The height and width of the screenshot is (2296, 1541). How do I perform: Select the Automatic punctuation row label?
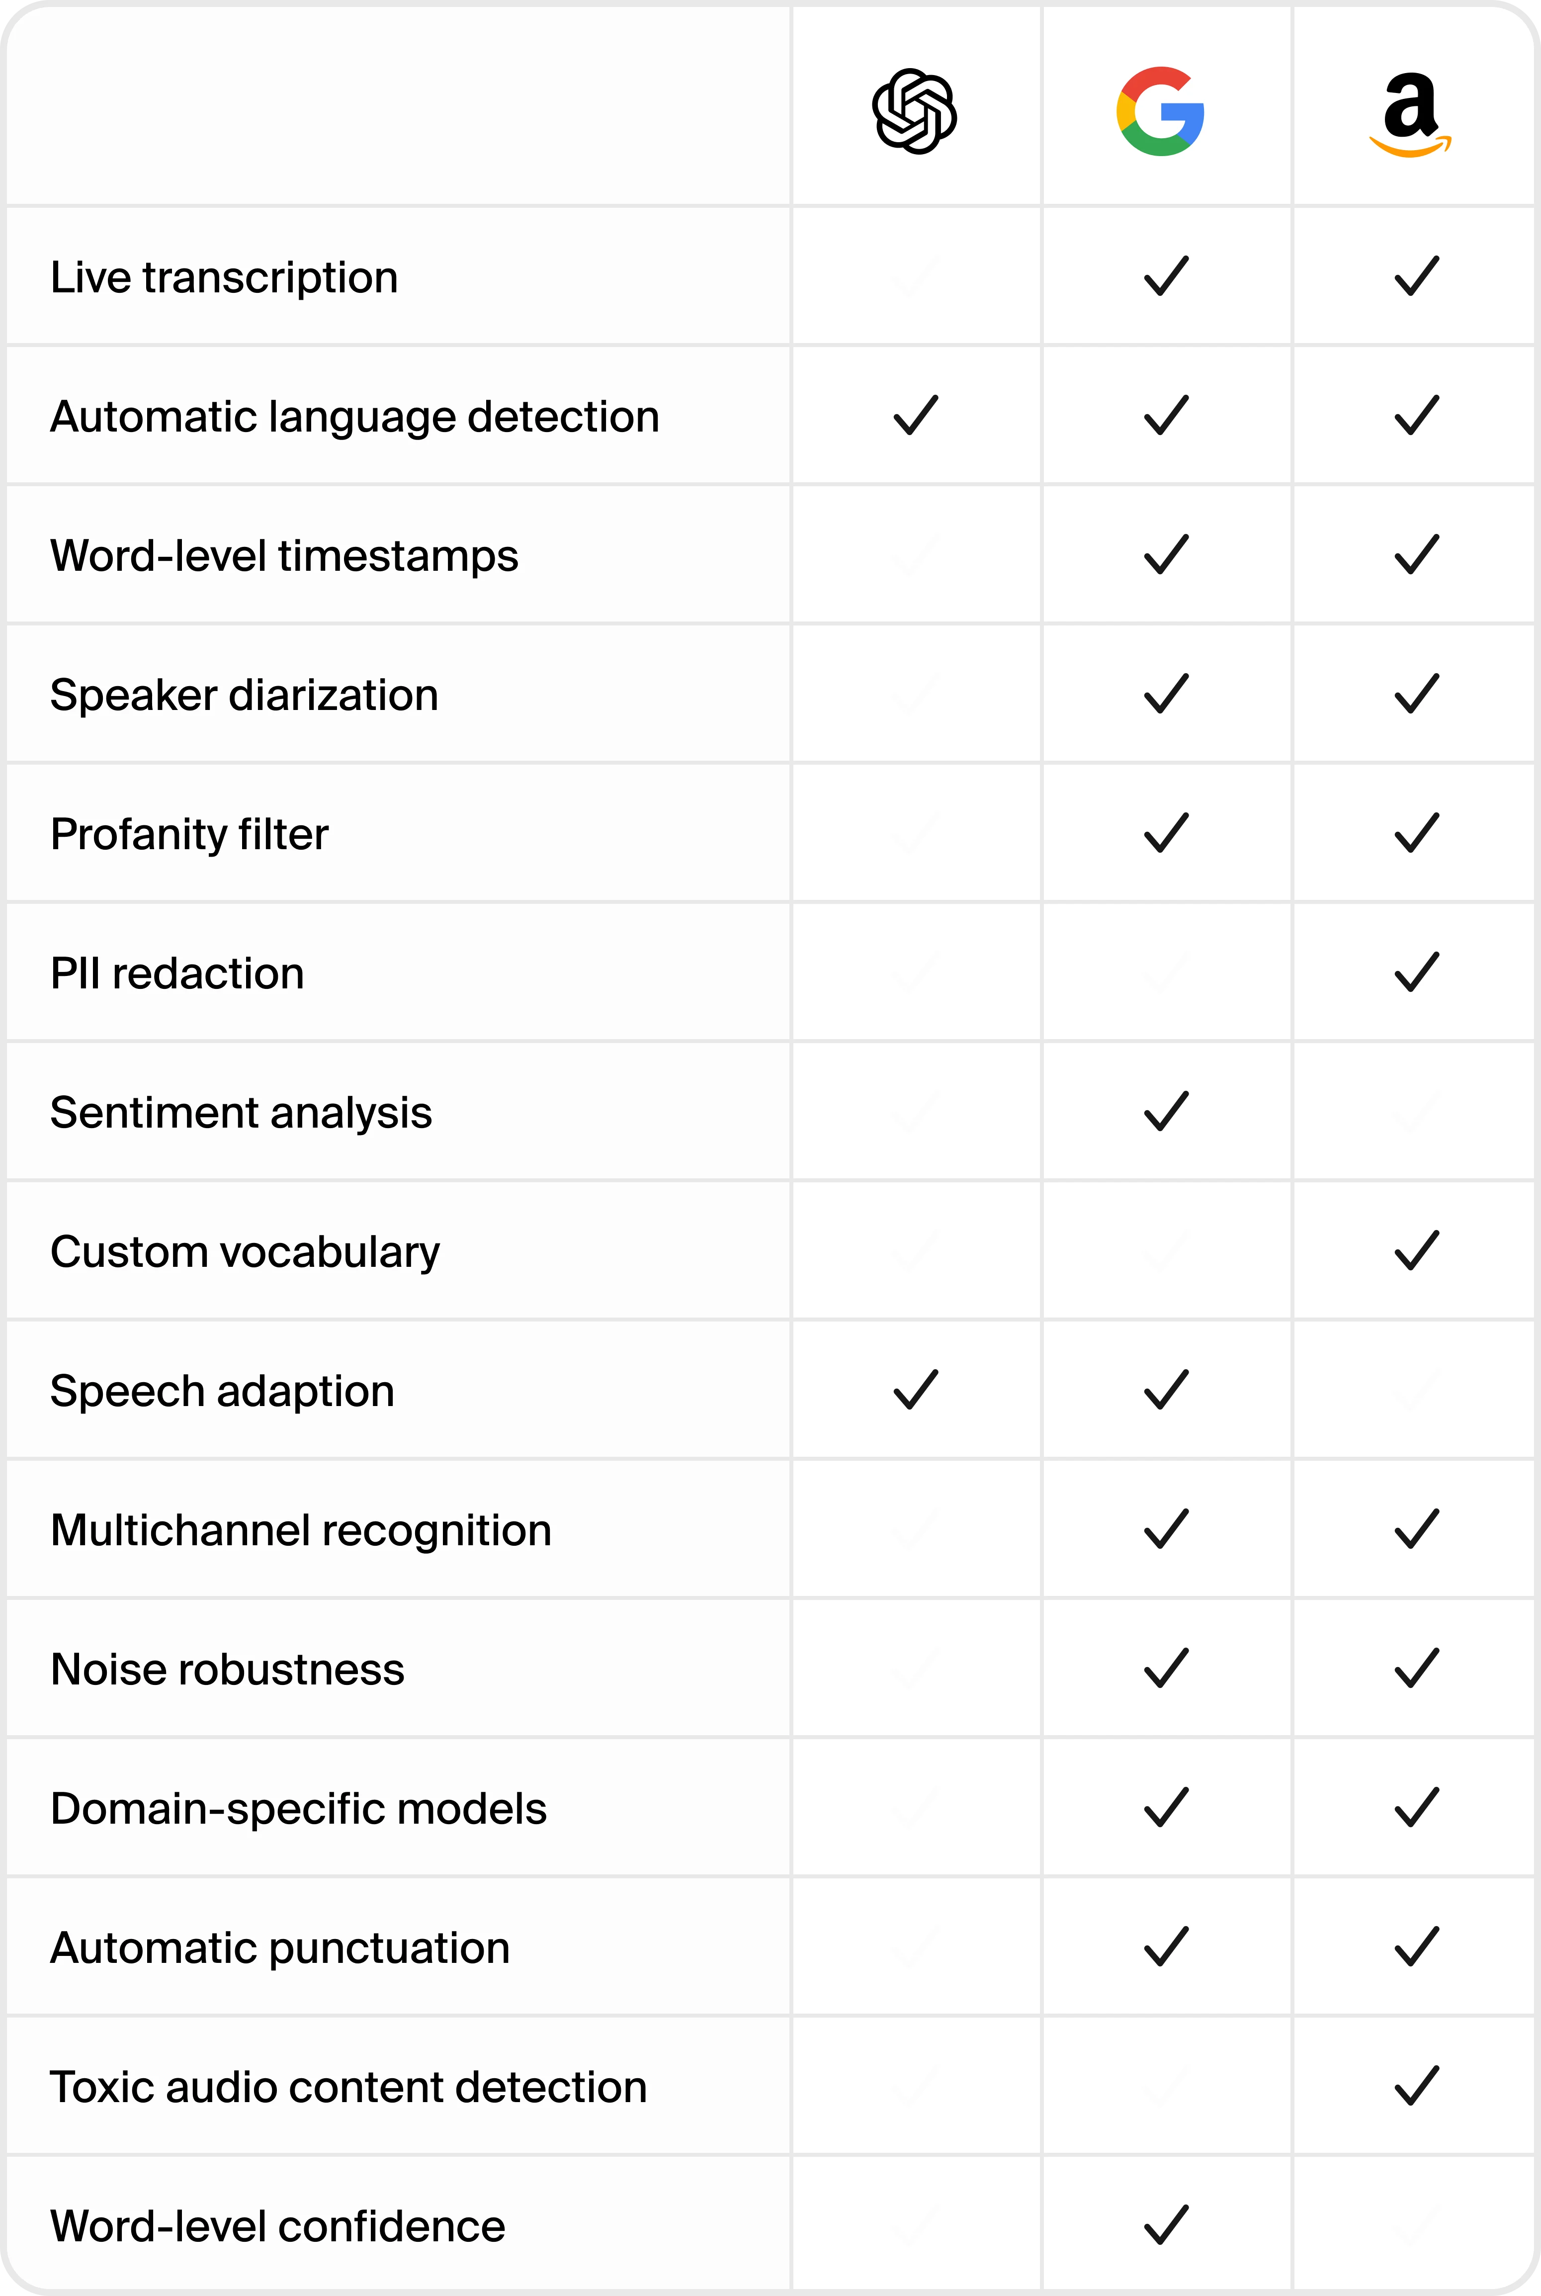click(x=280, y=1949)
